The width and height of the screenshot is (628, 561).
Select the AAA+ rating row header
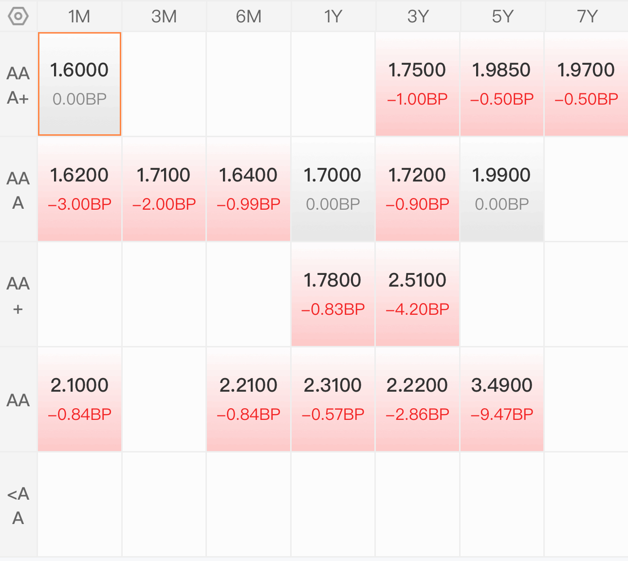(x=18, y=85)
